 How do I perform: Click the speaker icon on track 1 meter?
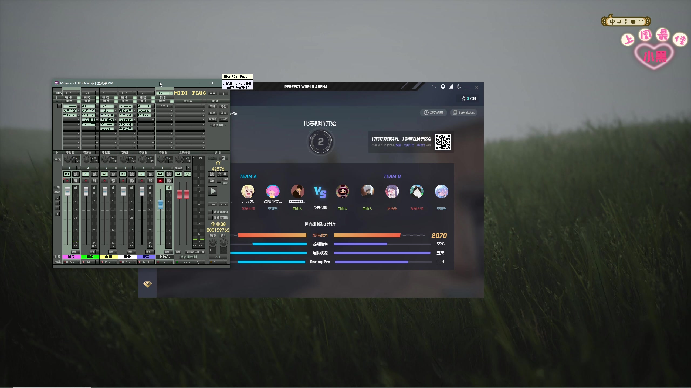tap(76, 188)
